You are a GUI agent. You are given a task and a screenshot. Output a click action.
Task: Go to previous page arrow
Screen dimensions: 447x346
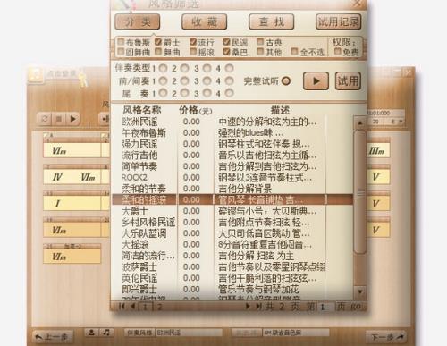(x=133, y=306)
